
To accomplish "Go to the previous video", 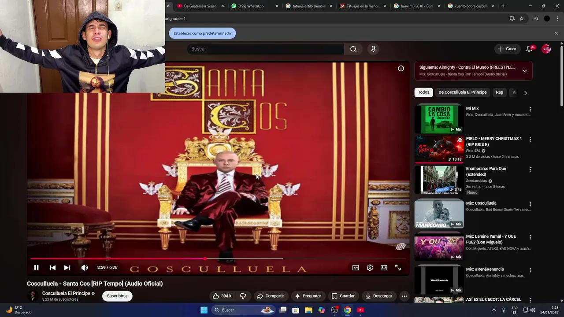I will 53,268.
